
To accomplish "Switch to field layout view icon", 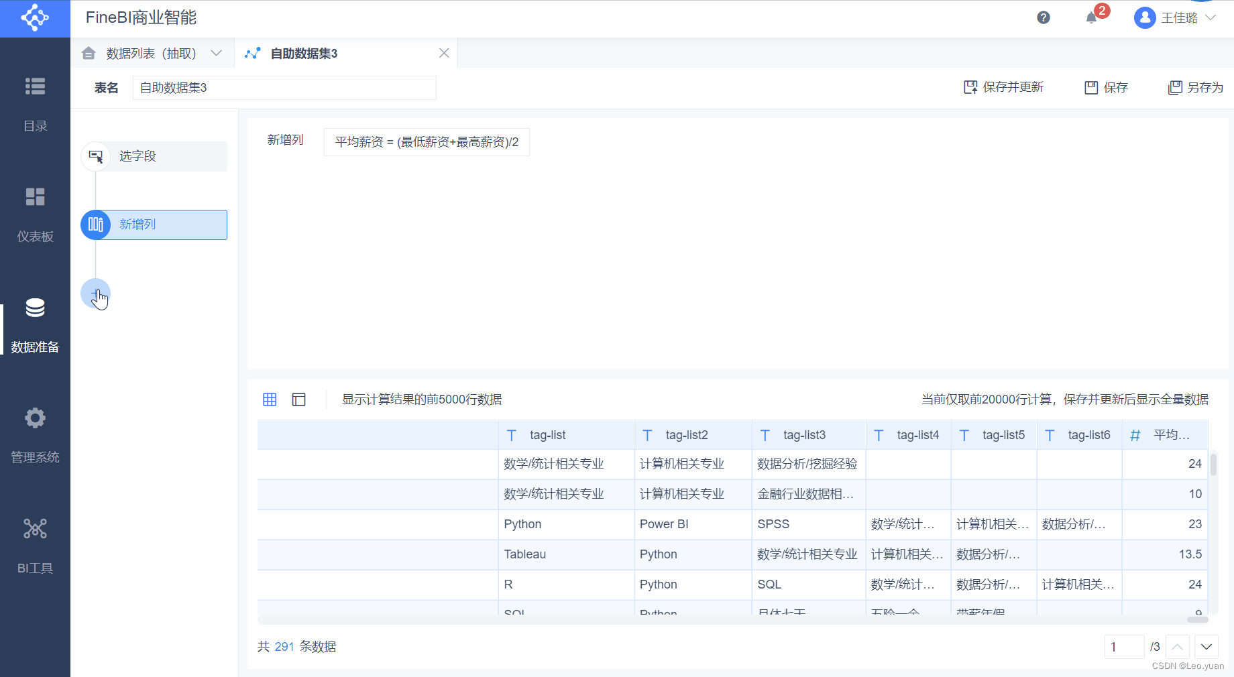I will click(299, 399).
